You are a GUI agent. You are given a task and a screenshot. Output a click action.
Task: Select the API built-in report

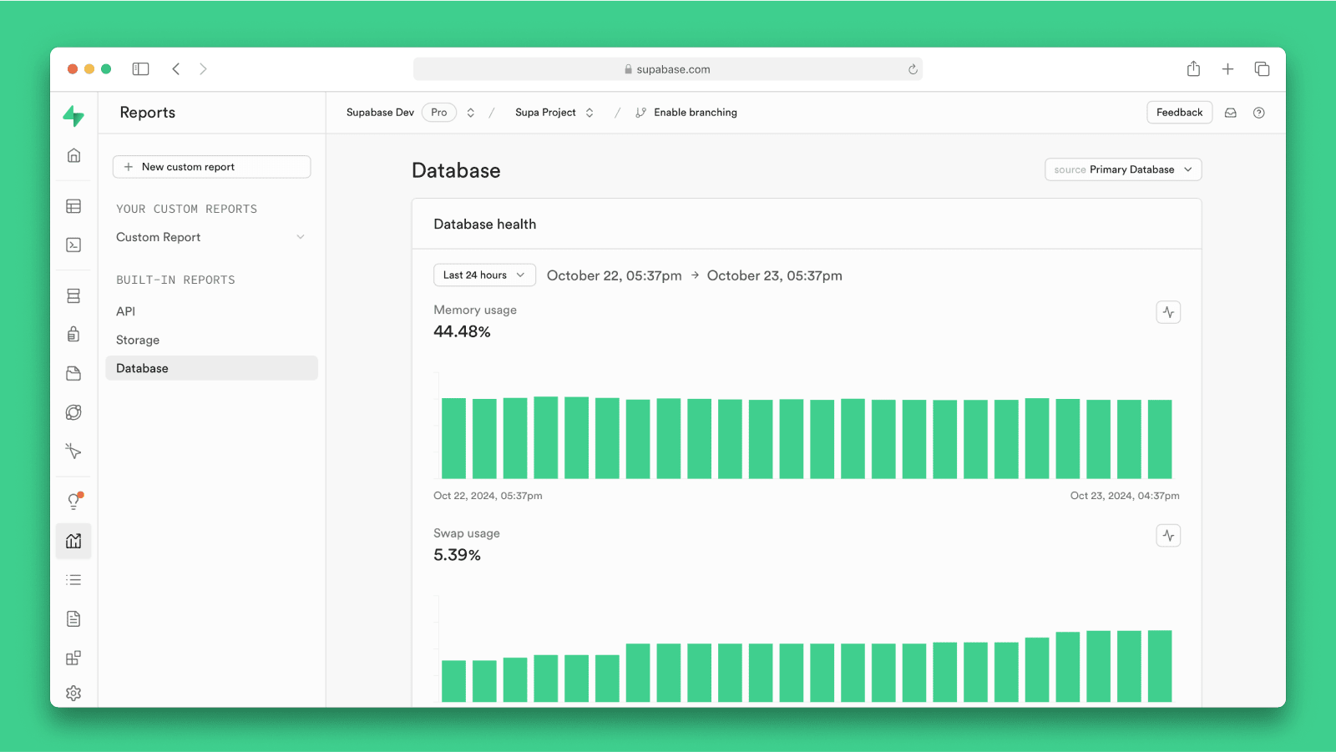(125, 311)
